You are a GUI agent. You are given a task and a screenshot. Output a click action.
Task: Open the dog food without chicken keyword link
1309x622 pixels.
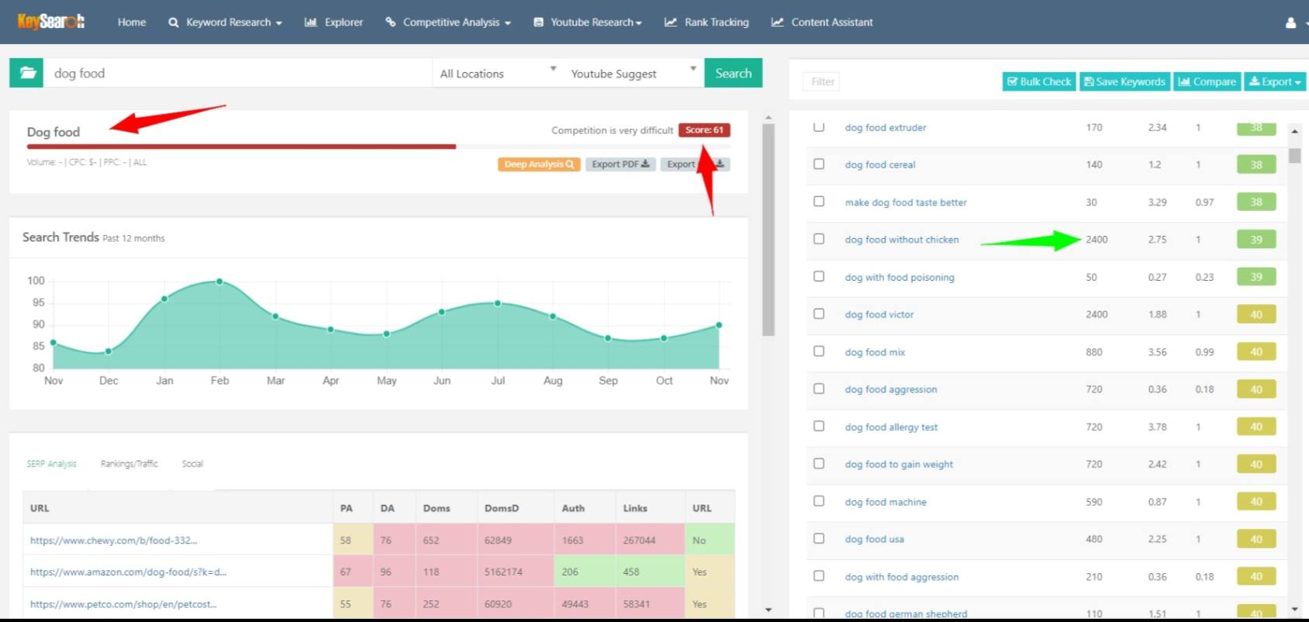pyautogui.click(x=902, y=240)
